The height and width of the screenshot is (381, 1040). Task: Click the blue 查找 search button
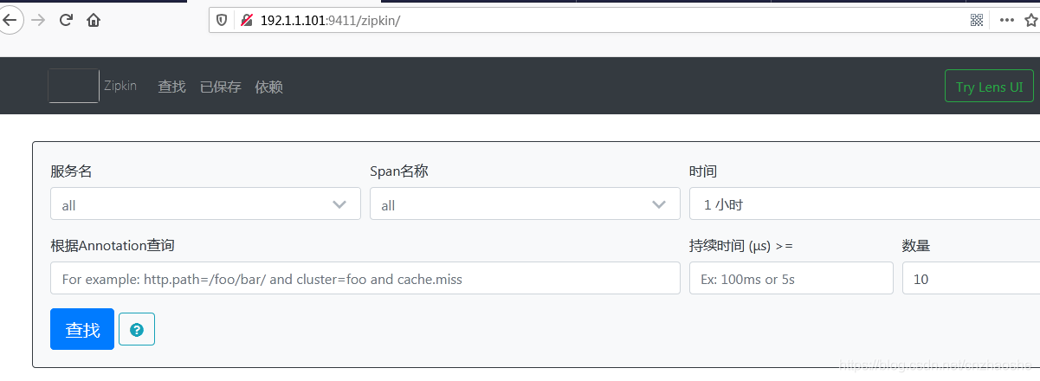tap(82, 329)
